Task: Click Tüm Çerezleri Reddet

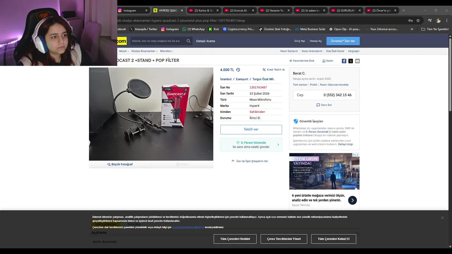Action: click(x=235, y=239)
